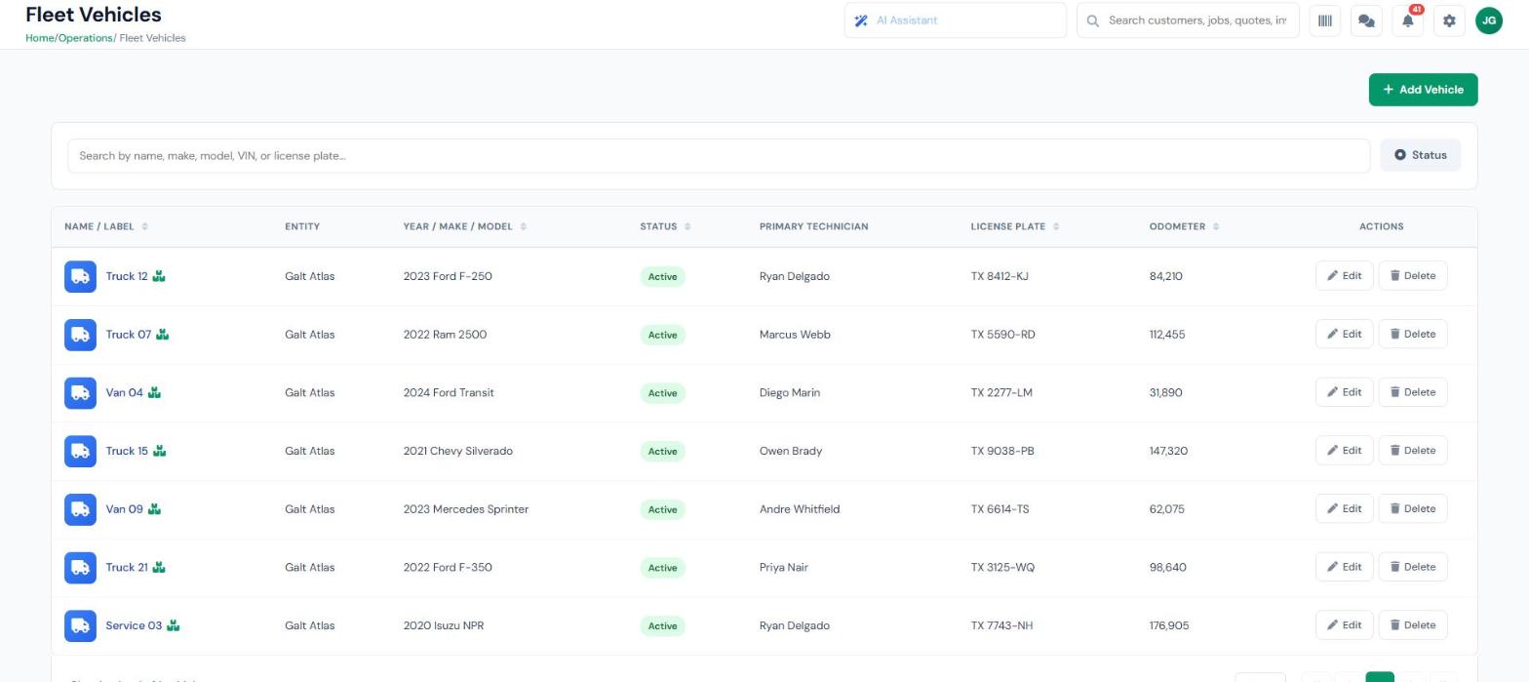Screen dimensions: 1529x682
Task: Click the blue truck icon for Service 03
Action: pyautogui.click(x=80, y=625)
